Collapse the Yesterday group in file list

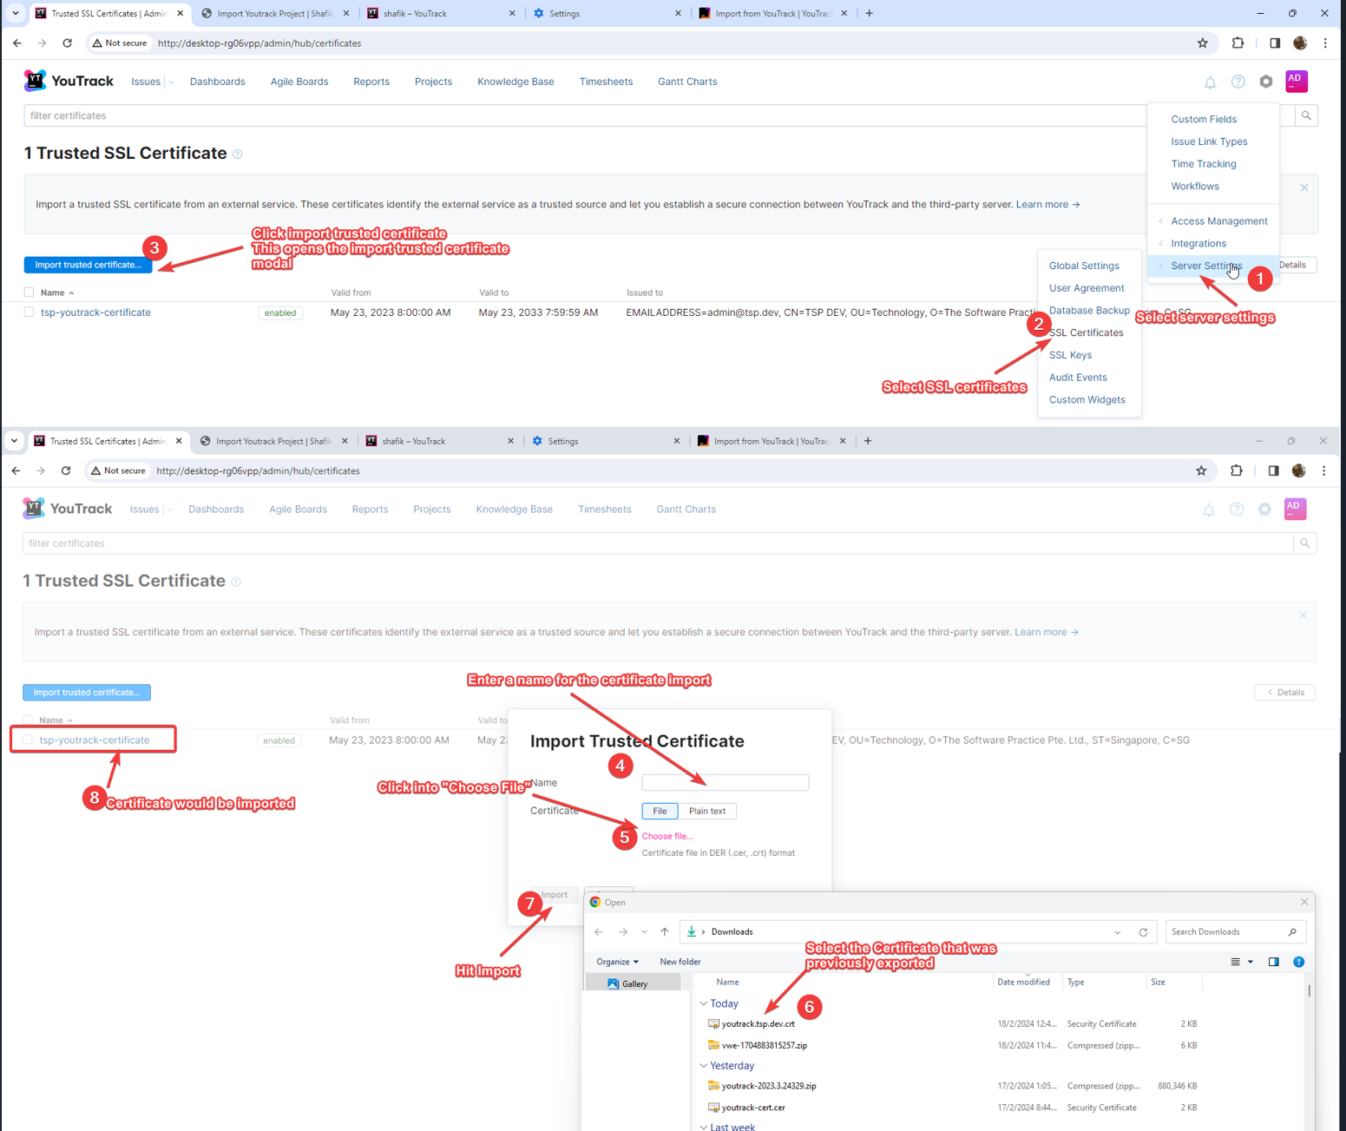704,1066
